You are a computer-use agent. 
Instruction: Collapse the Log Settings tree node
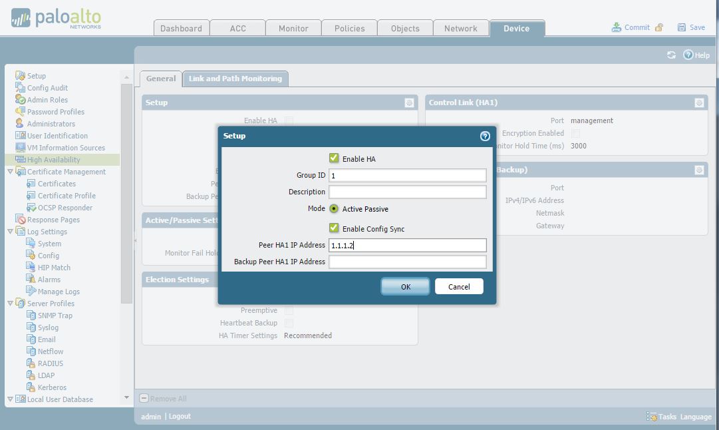click(11, 232)
